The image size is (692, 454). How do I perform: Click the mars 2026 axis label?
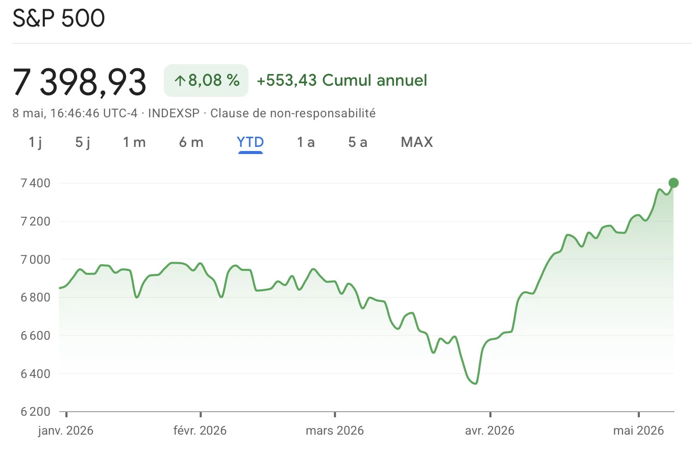coord(335,431)
